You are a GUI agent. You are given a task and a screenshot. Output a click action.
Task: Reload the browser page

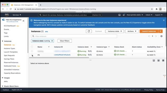tap(10, 9)
